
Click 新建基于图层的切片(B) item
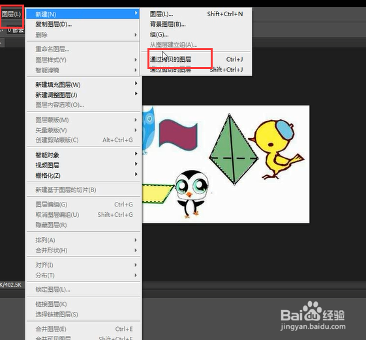point(83,190)
